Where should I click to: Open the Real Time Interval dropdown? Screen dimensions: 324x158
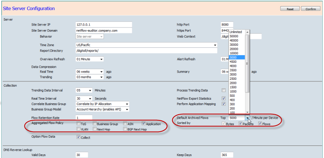[84, 98]
